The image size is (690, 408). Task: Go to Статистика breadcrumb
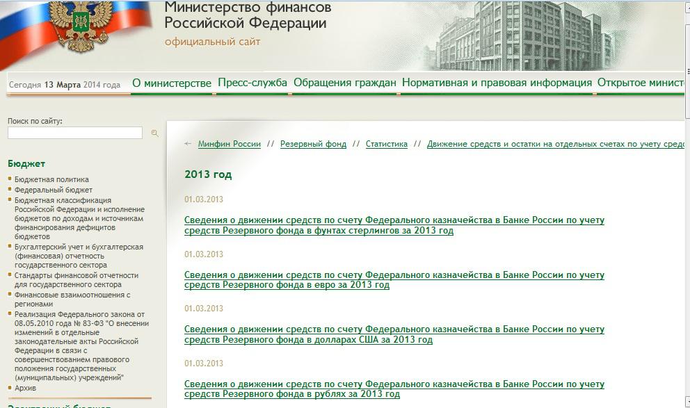386,144
